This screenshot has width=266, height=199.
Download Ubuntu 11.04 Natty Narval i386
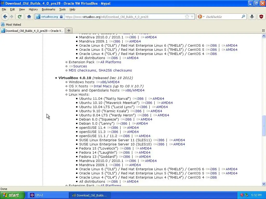pyautogui.click(x=140, y=99)
